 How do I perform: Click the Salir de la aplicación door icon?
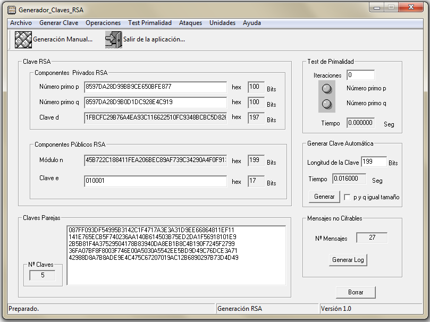113,40
